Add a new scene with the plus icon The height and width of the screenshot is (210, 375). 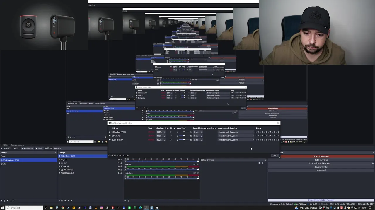tap(1, 201)
